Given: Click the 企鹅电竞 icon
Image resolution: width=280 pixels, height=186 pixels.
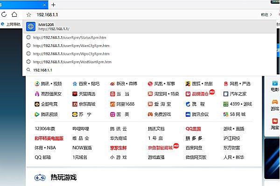Looking at the screenshot, I should coord(37,104).
